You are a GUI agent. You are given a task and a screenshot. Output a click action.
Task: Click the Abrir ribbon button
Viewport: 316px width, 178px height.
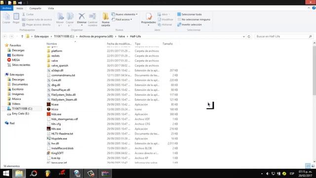point(163,14)
